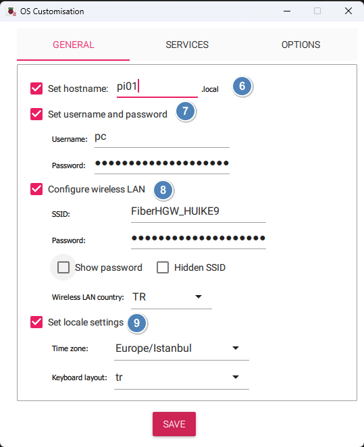Toggle Set username and password checkbox
The image size is (364, 447).
pos(36,114)
